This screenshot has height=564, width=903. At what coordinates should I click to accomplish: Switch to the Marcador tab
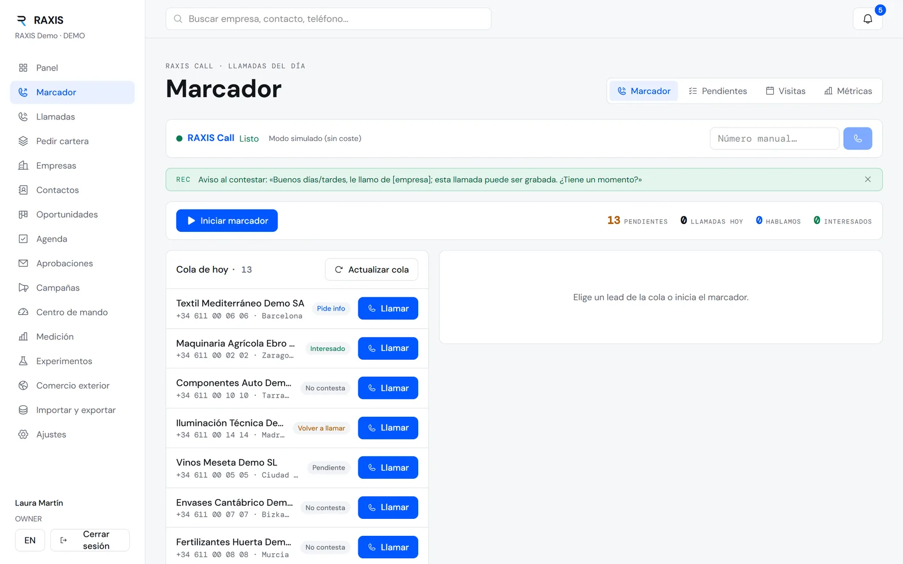(643, 91)
